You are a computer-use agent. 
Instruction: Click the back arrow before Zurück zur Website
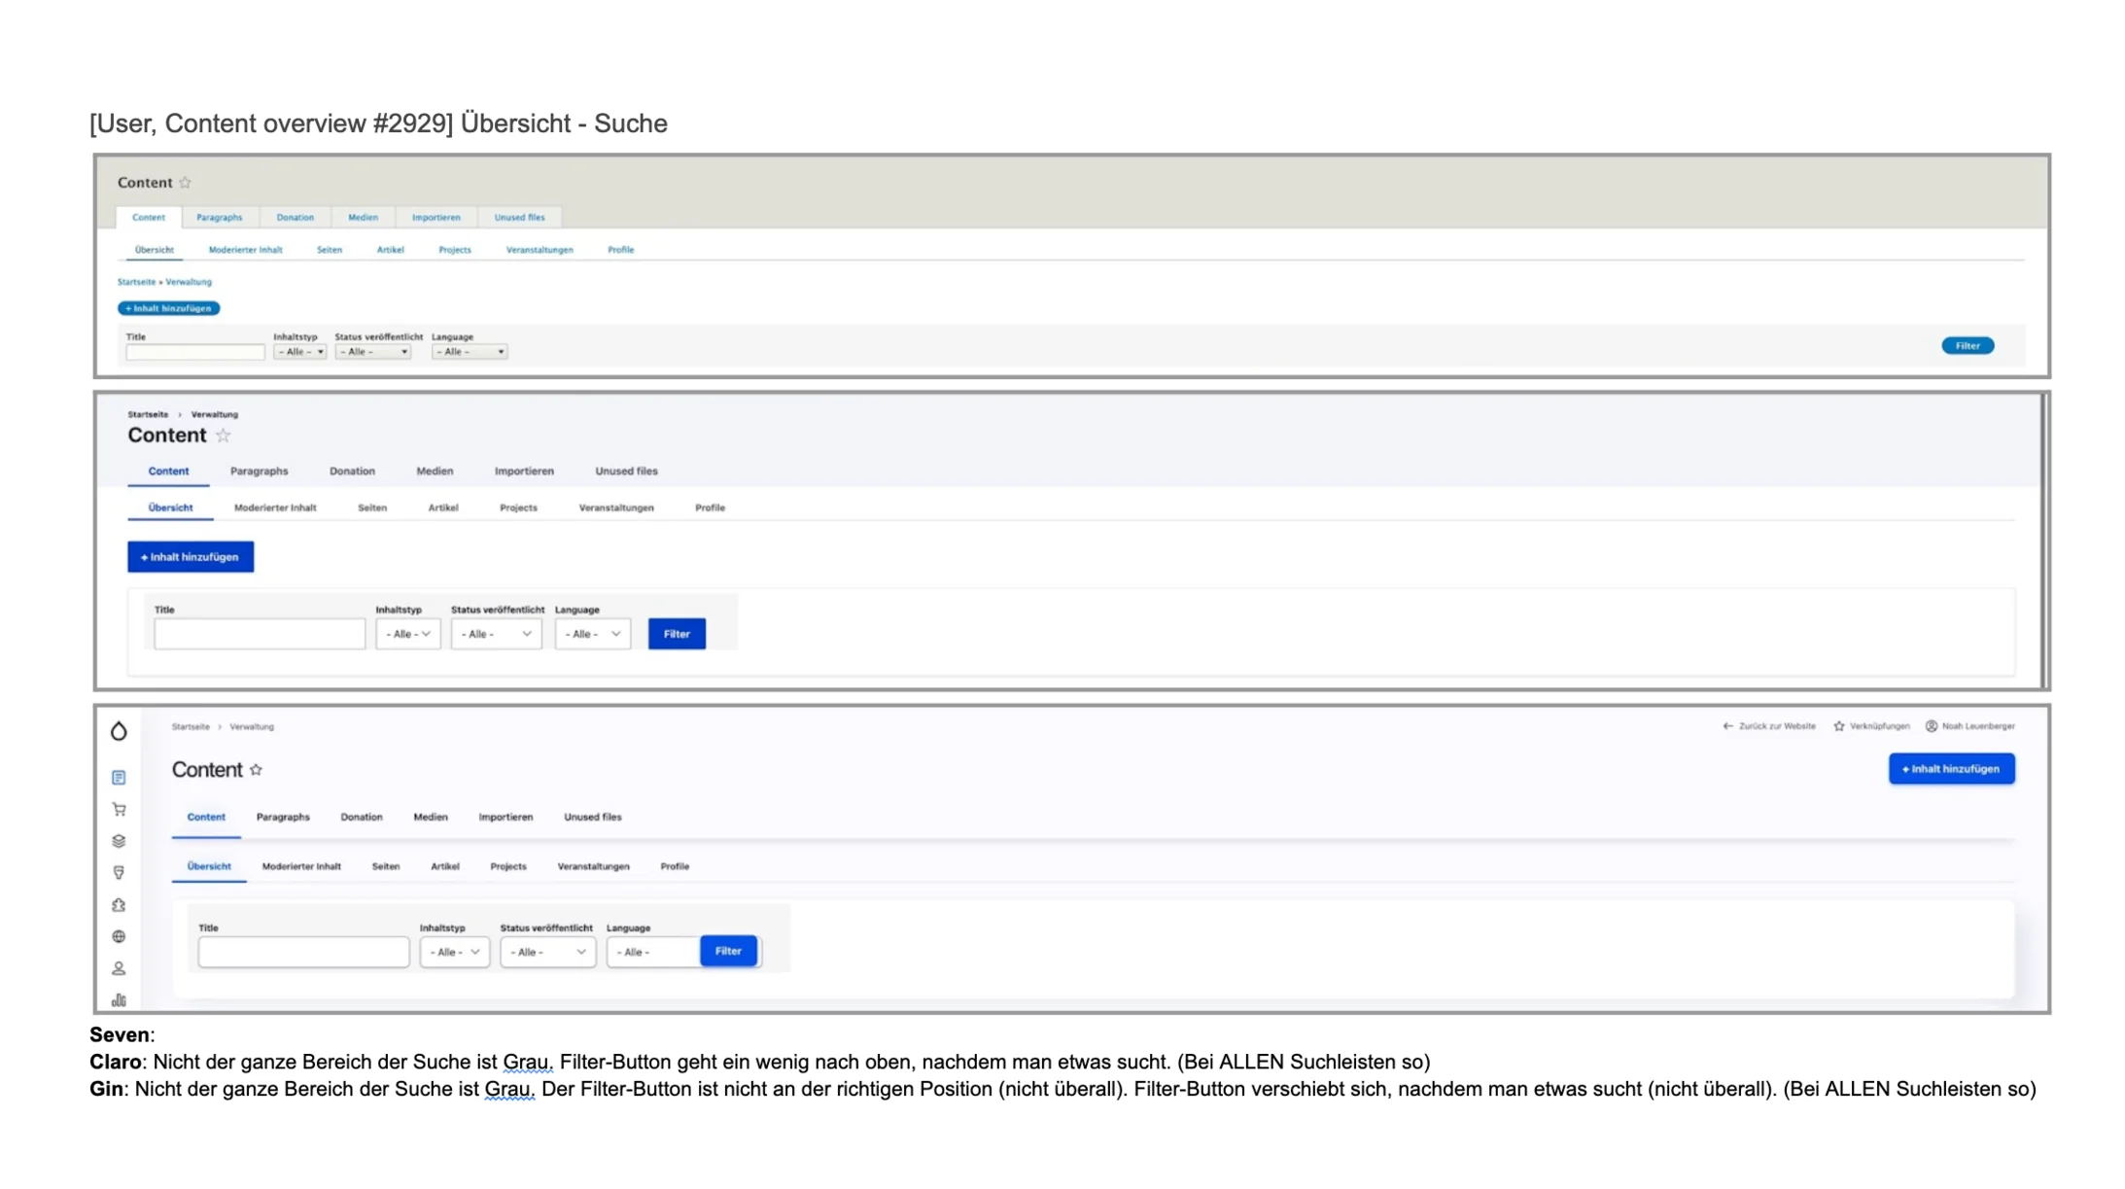point(1727,726)
